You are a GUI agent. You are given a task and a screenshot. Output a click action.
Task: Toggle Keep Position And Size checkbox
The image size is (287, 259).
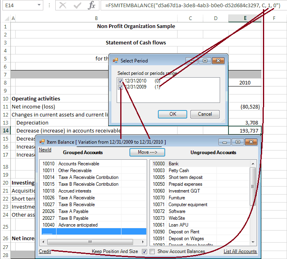144,252
